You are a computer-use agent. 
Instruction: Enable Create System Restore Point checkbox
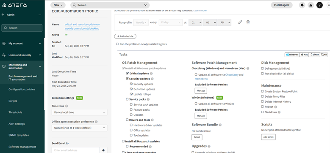click(263, 91)
